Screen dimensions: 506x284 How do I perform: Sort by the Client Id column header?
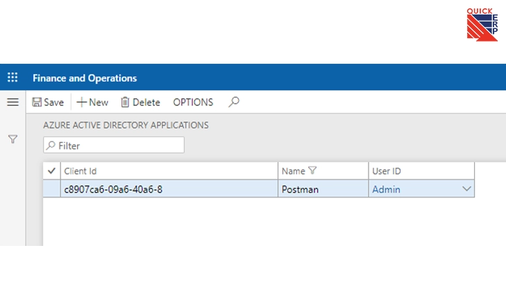(x=169, y=171)
